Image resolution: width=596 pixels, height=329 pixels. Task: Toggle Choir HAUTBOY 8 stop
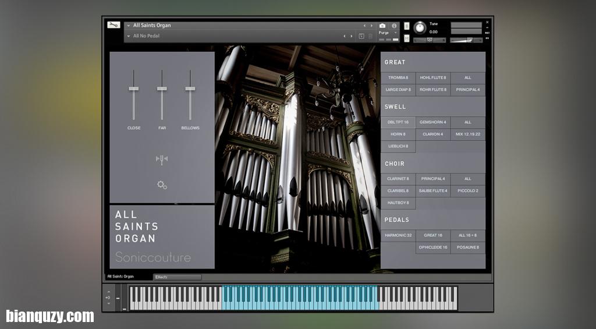click(x=398, y=203)
